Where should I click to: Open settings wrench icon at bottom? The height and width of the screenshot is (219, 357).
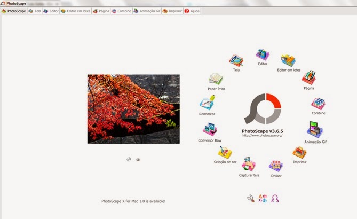(x=251, y=199)
